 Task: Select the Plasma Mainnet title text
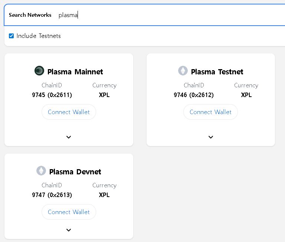point(75,72)
